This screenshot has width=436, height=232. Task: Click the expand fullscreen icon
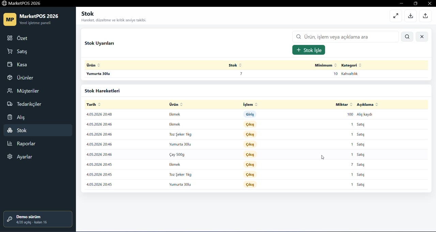point(396,16)
